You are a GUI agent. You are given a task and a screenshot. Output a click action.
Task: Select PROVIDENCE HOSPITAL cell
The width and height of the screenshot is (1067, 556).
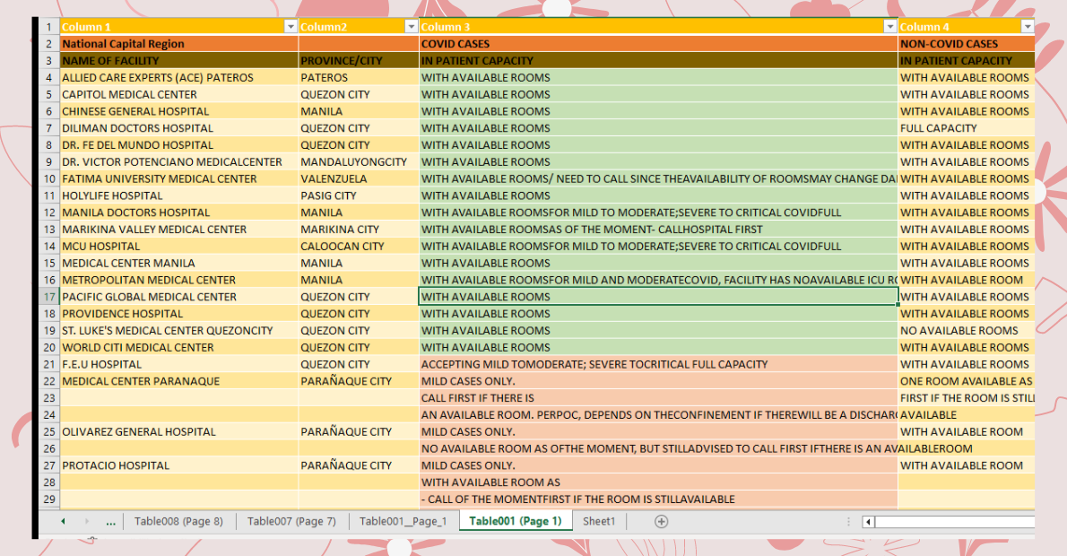(x=179, y=314)
